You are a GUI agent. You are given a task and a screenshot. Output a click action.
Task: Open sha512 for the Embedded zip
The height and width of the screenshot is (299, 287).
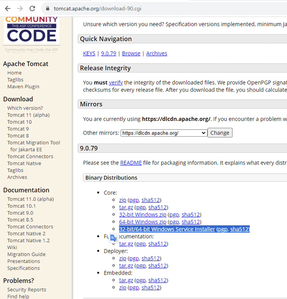coord(151,288)
